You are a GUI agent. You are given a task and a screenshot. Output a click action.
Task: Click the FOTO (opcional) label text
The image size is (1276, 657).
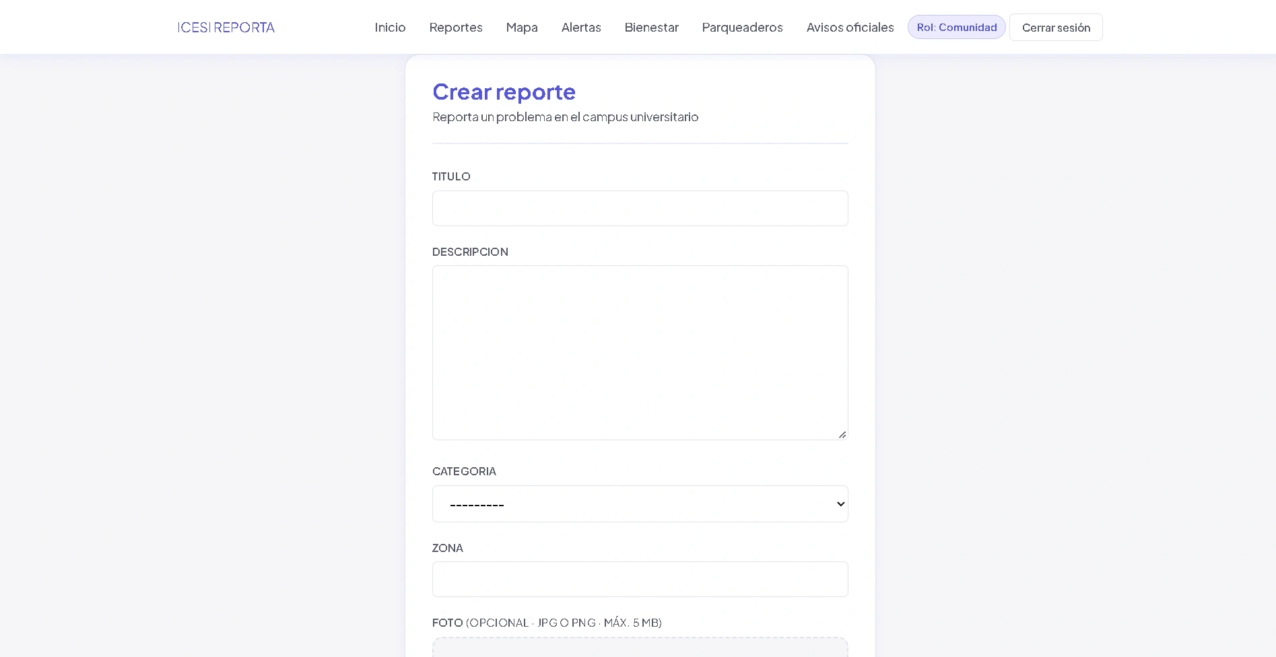pos(547,623)
